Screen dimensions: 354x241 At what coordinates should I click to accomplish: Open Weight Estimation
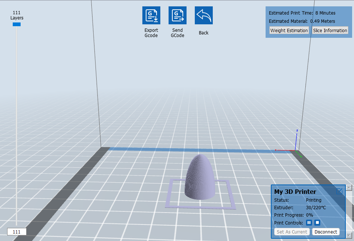click(x=289, y=30)
